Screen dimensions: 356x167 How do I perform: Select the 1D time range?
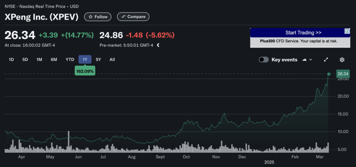coord(11,59)
